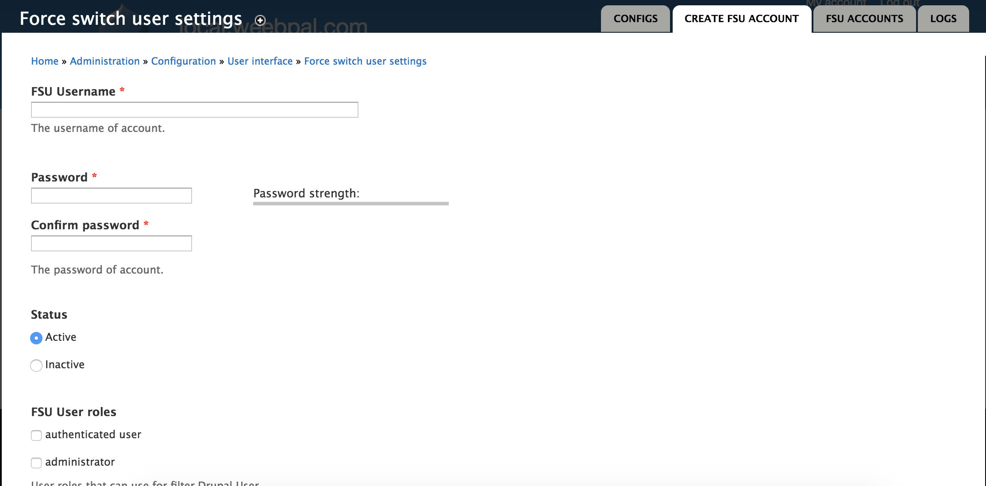The image size is (986, 486).
Task: Click the Confirm password input field
Action: coord(112,243)
